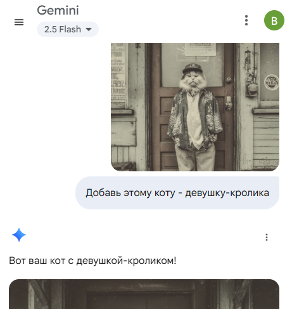Screen dimensions: 292x309
Task: Click the blue Gemini sparkle icon
Action: tap(19, 235)
